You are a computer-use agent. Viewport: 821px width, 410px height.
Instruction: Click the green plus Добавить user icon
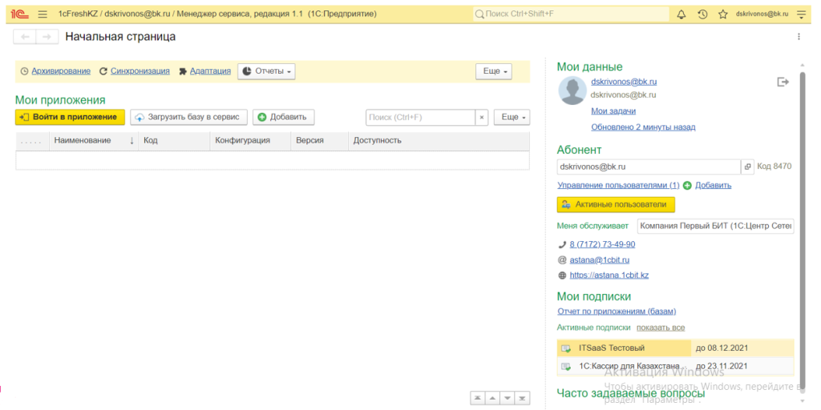click(687, 185)
